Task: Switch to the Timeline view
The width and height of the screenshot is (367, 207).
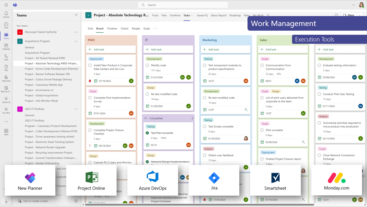Action: [112, 29]
